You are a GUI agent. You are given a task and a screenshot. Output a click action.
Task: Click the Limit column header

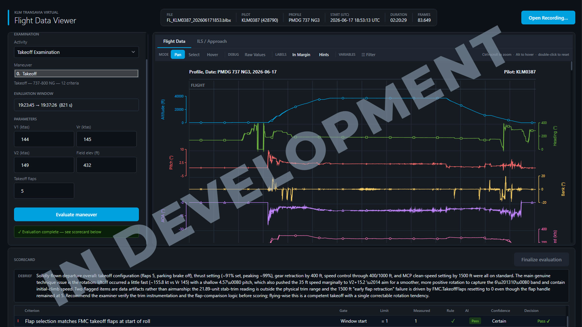[x=384, y=311]
